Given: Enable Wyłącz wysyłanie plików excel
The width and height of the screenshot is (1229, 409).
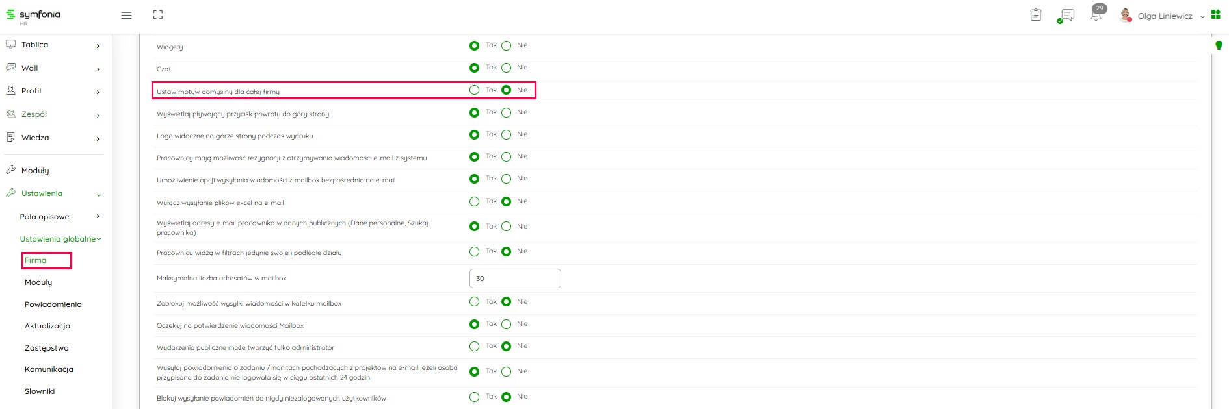Looking at the screenshot, I should (x=474, y=202).
